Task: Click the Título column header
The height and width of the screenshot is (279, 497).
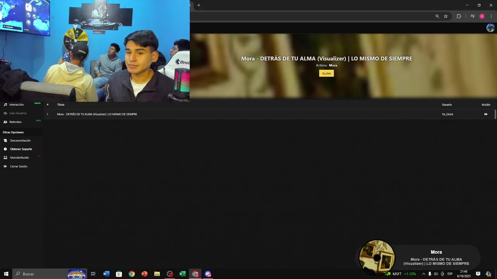Action: 61,105
